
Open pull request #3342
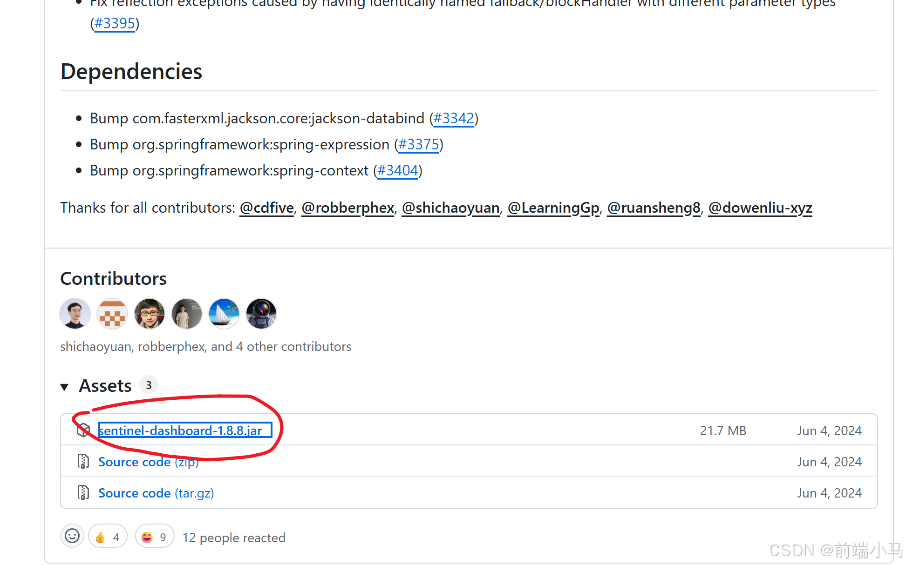coord(454,118)
